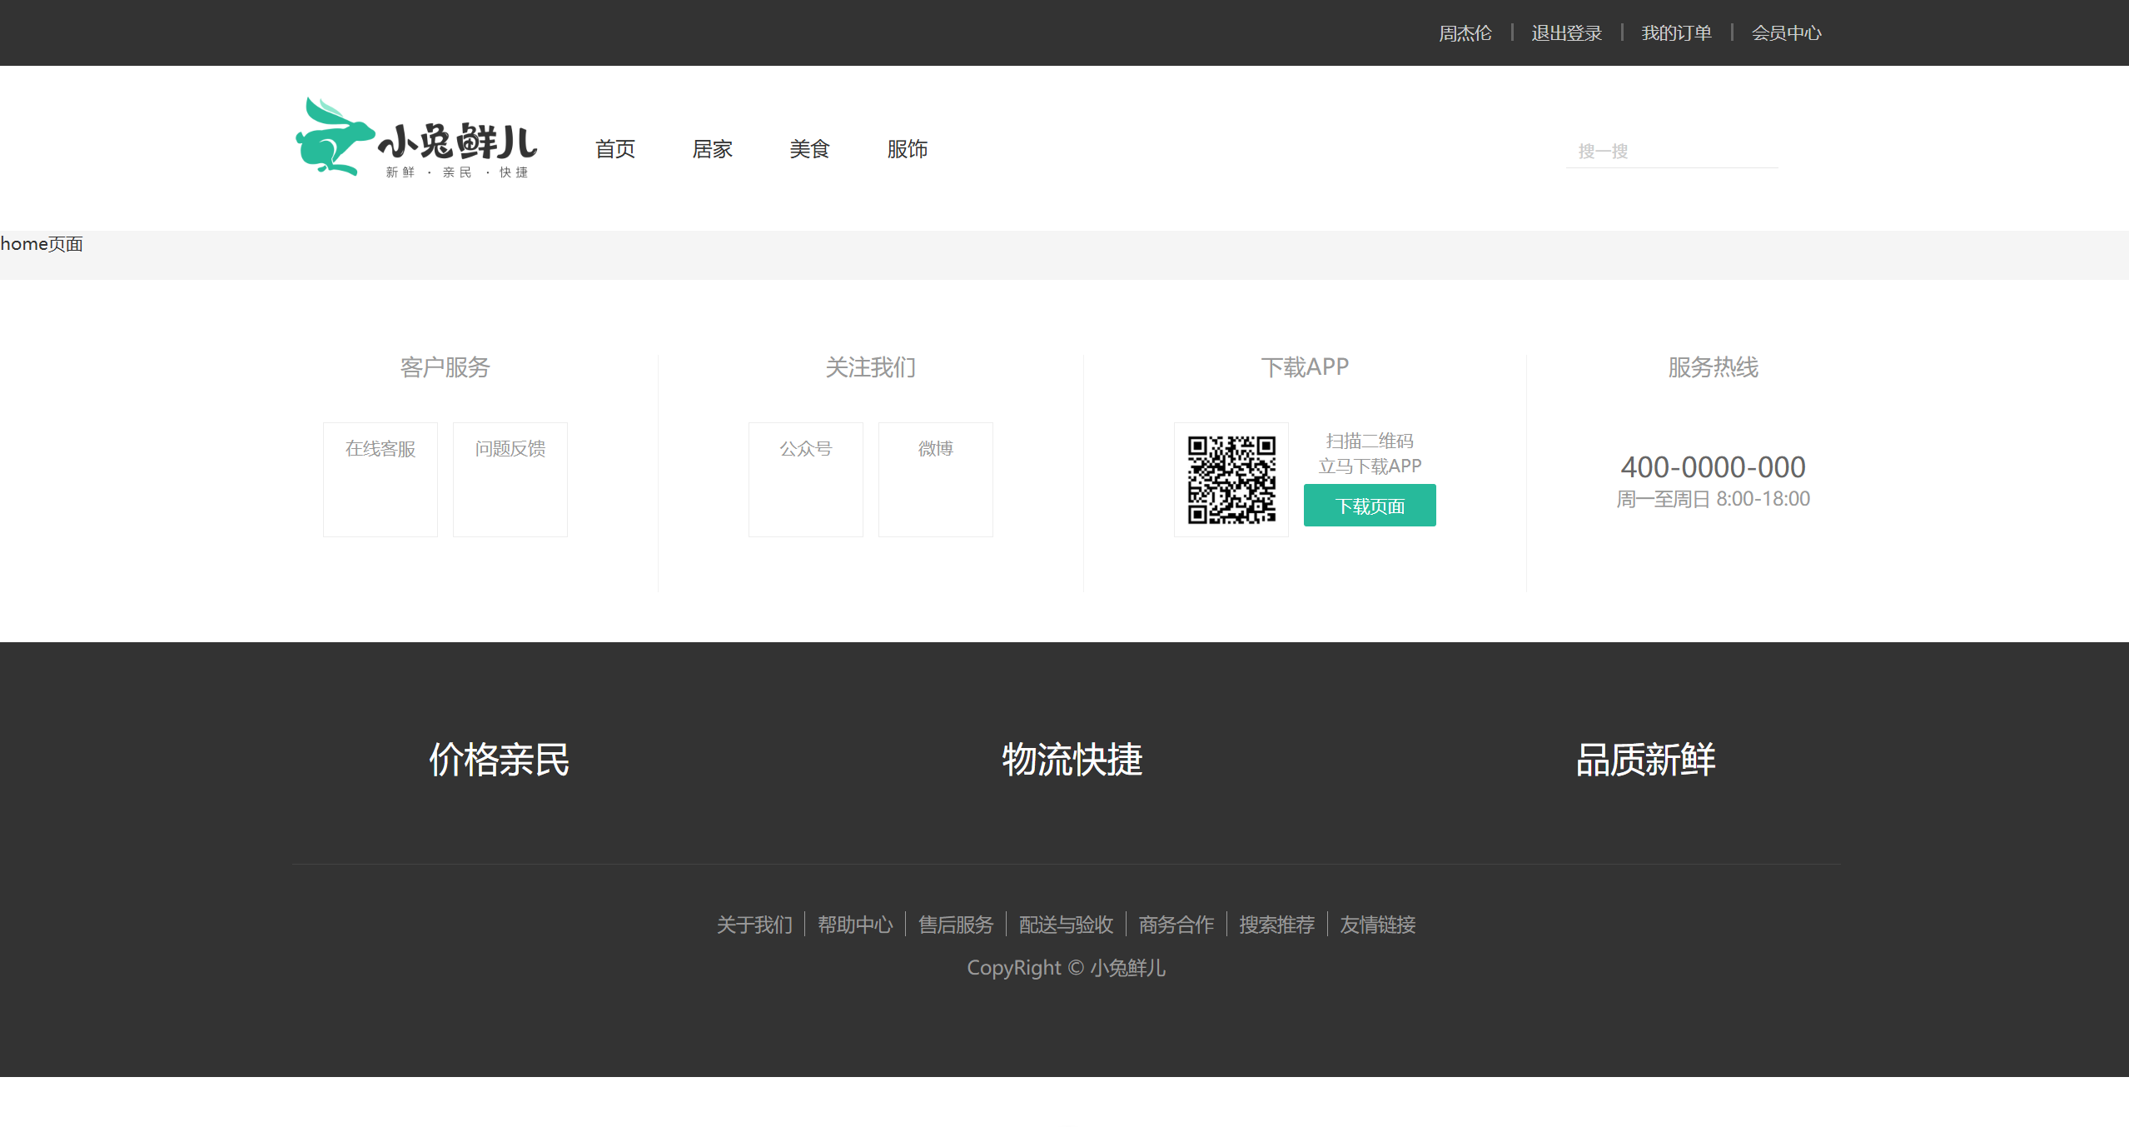Click 退出登录 to log out
Screen dimensions: 2129x1127
point(1566,33)
